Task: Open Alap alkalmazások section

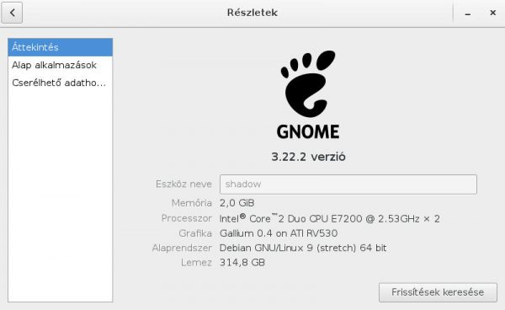Action: 61,65
